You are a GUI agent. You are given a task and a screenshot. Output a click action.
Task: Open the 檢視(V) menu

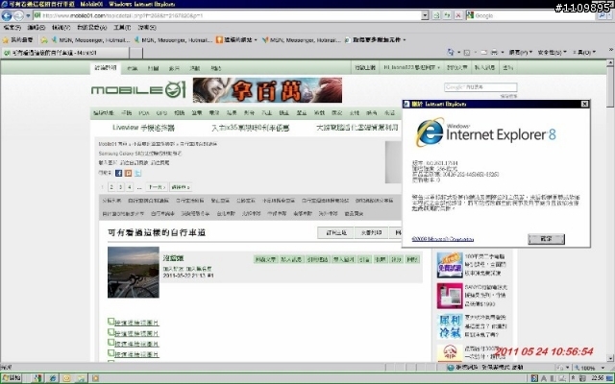[x=61, y=28]
